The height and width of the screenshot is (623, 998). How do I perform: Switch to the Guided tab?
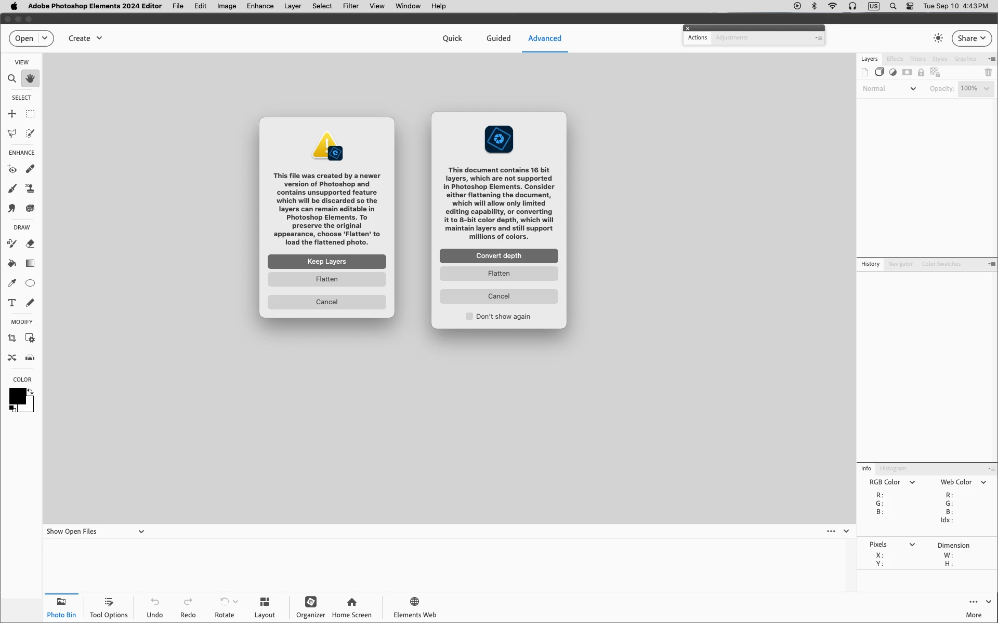[498, 38]
